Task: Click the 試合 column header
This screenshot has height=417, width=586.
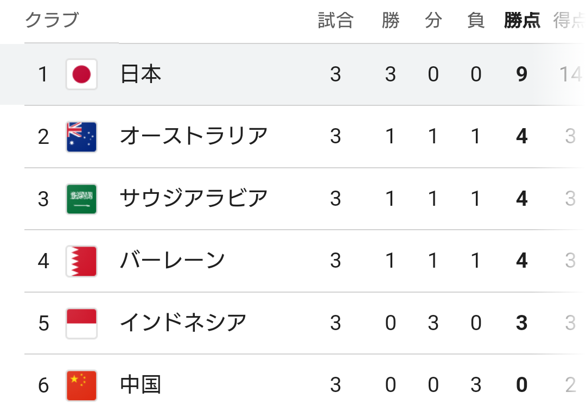Action: (335, 21)
